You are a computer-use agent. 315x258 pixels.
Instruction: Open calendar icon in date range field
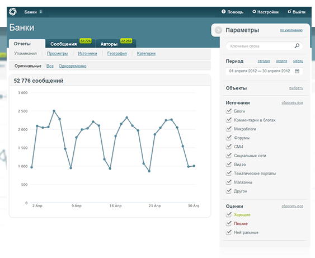(297, 71)
